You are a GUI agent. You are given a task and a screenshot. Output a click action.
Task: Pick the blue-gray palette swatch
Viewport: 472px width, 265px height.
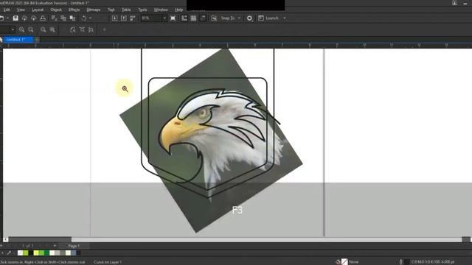tap(74, 253)
